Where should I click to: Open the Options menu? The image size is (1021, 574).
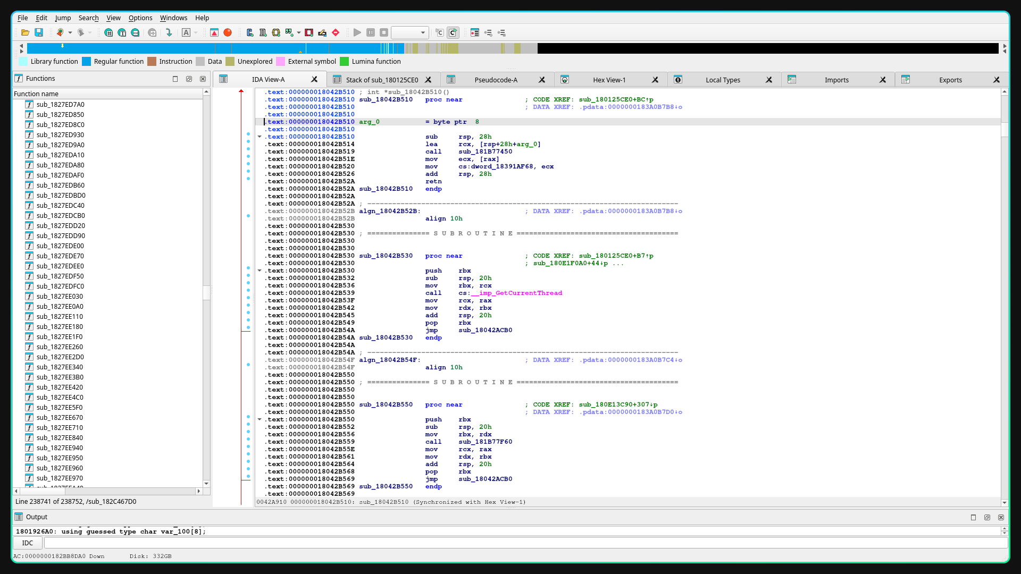[x=140, y=18]
